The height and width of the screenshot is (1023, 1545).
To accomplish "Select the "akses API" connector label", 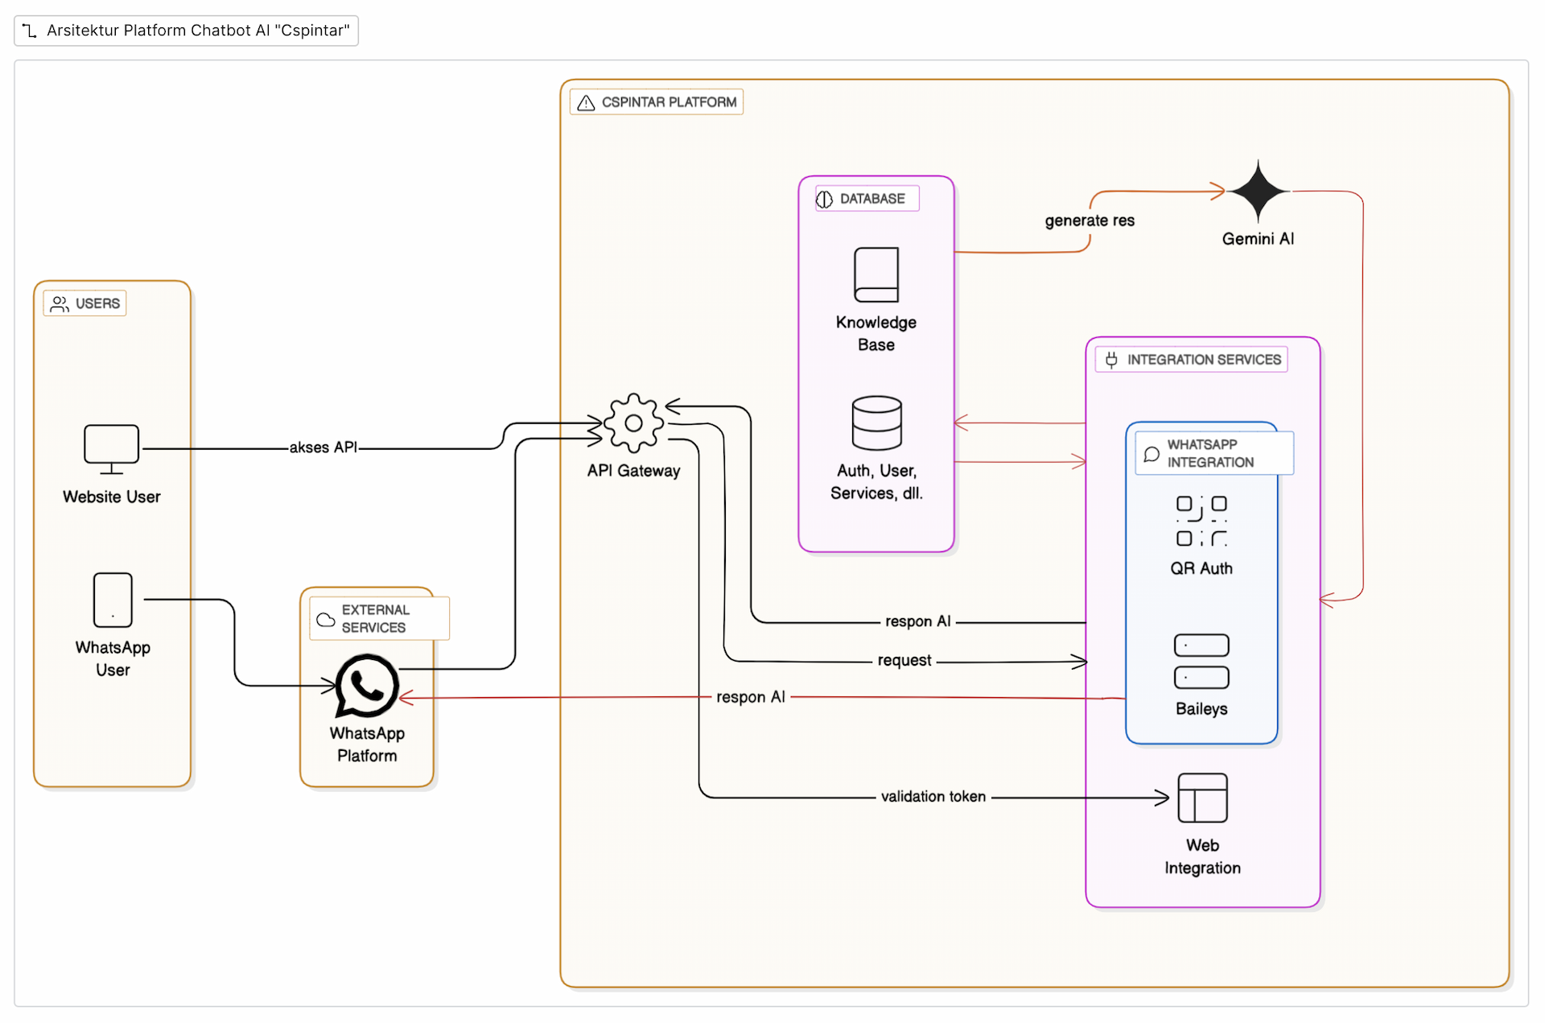I will coord(323,448).
